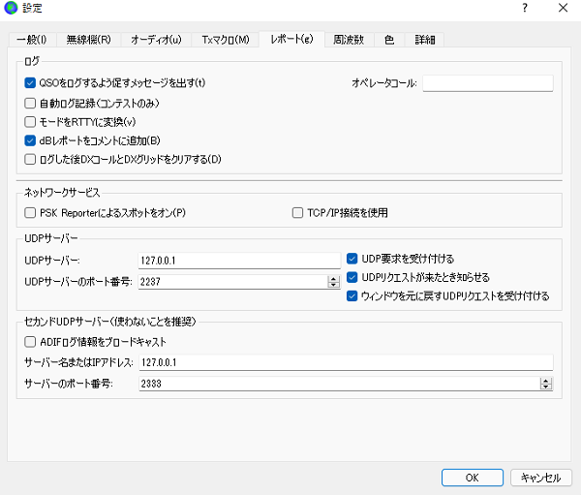Screen dimensions: 581x495
Task: Enable the QSO log prompt message checkbox
Action: pyautogui.click(x=30, y=83)
